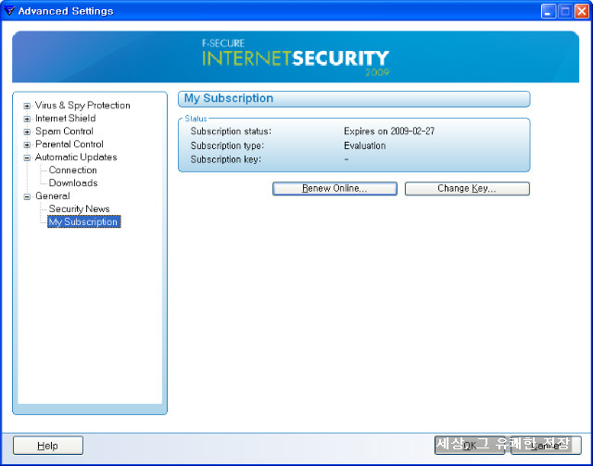Select My Subscription in tree
This screenshot has height=466, width=593.
point(84,221)
